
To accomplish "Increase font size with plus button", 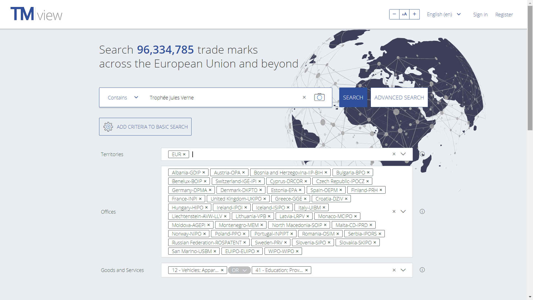I will click(x=414, y=14).
